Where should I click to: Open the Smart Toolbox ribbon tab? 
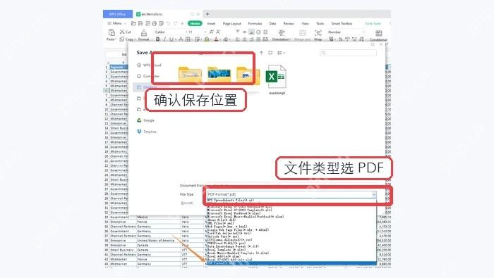pyautogui.click(x=342, y=23)
